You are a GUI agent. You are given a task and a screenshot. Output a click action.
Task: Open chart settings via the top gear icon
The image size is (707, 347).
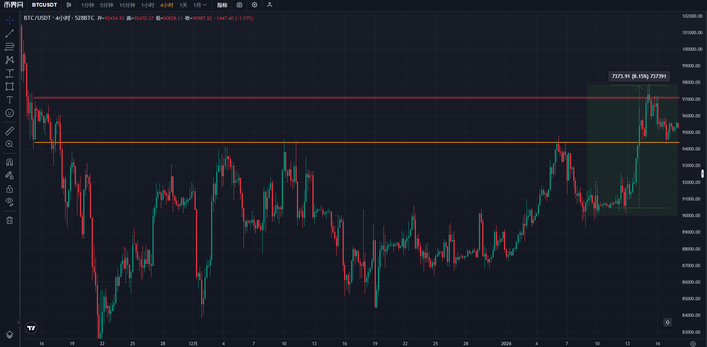(255, 5)
